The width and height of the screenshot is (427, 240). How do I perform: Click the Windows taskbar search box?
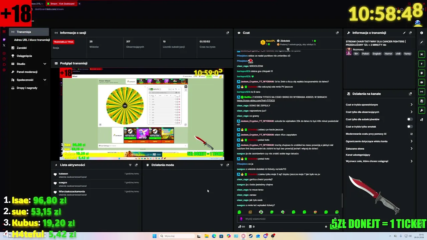[176, 236]
